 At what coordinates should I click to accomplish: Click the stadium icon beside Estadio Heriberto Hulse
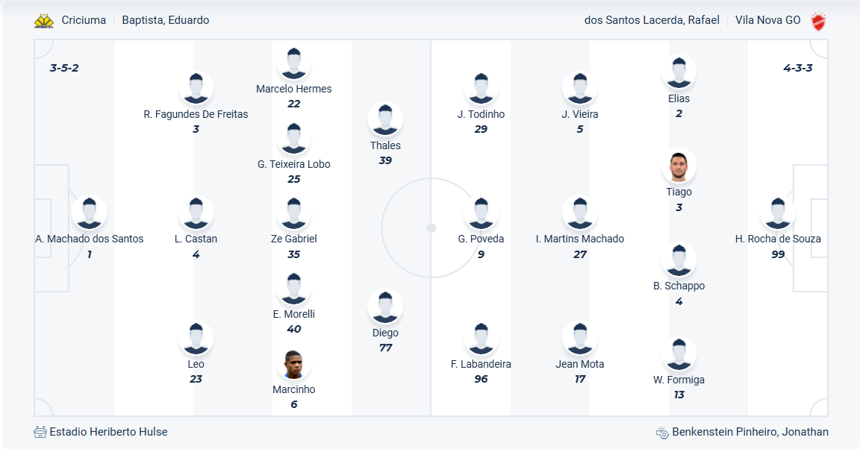(40, 432)
